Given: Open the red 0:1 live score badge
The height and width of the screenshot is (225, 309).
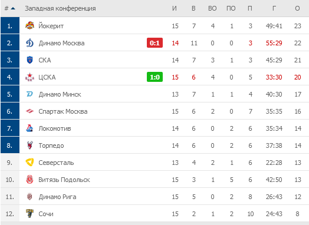Looking at the screenshot, I should point(154,43).
